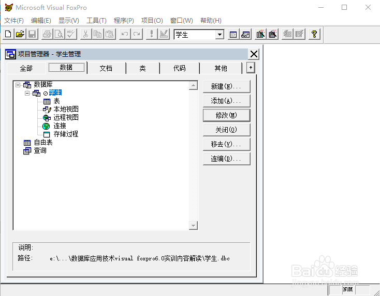Screen dimensions: 380x296
Task: Select the 远程视图 tree item
Action: tap(66, 118)
